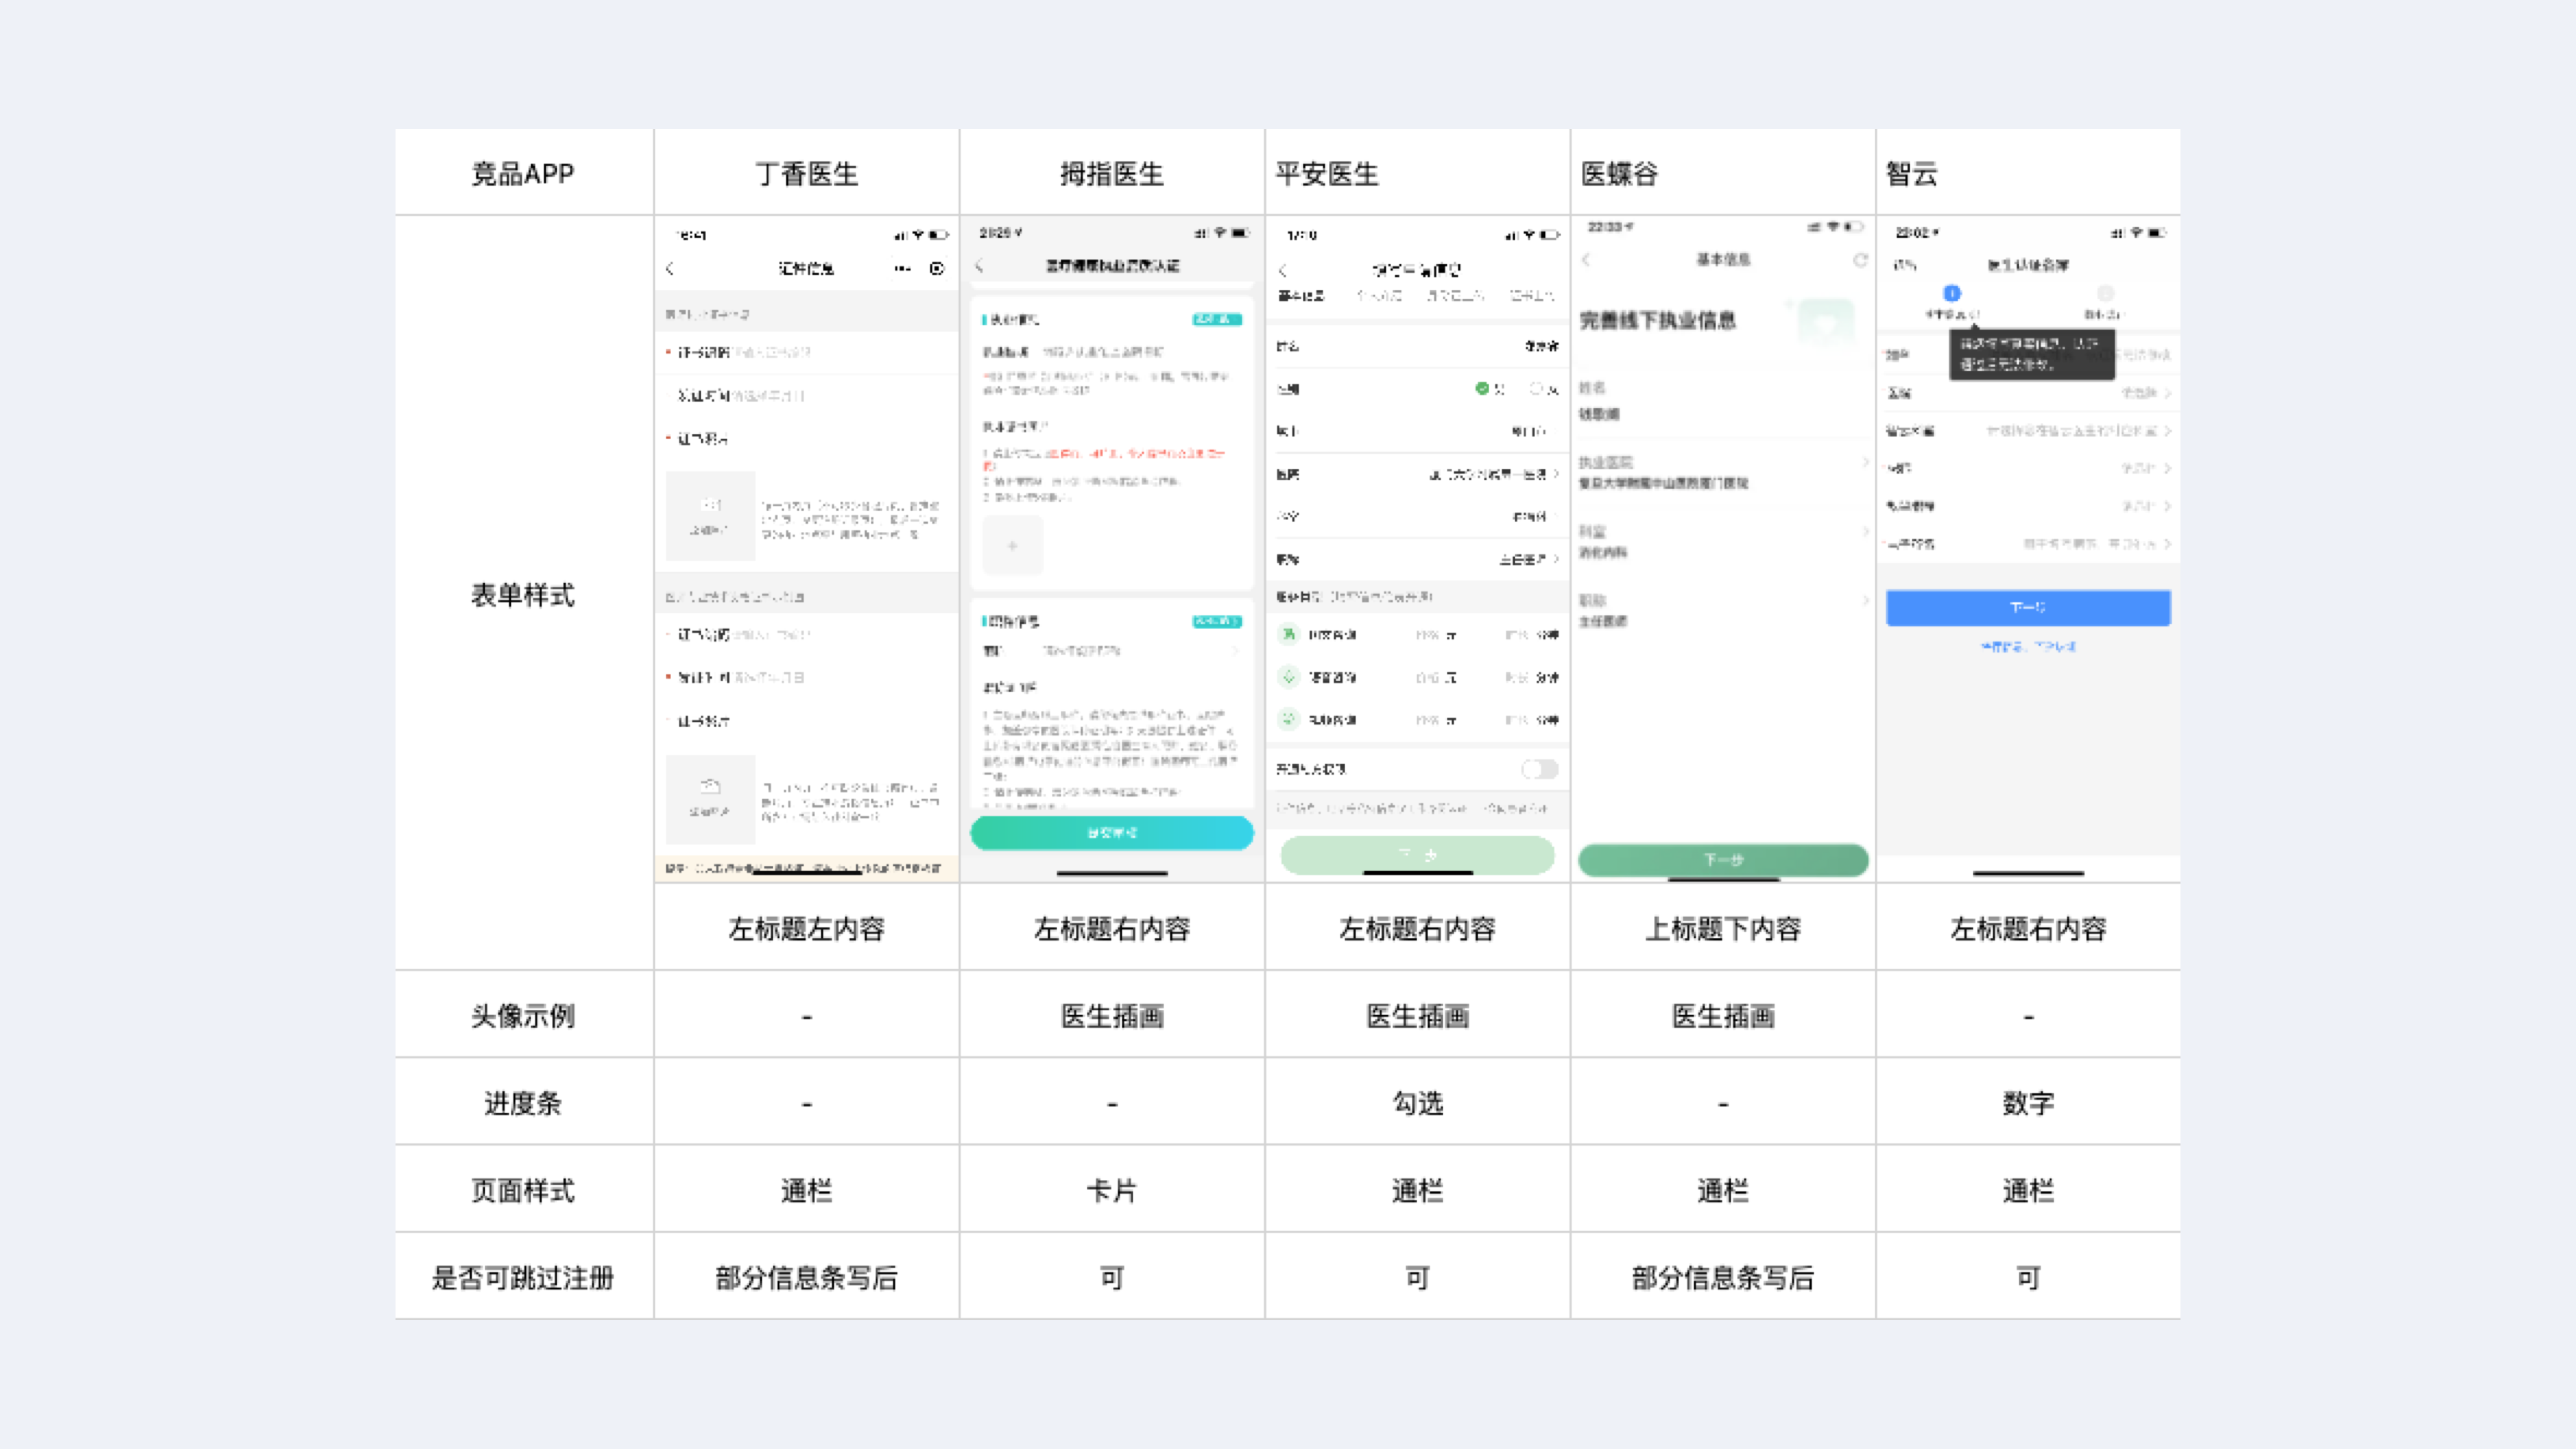Tap plus upload box in 拇指医生 card
The image size is (2576, 1449).
click(x=1012, y=546)
